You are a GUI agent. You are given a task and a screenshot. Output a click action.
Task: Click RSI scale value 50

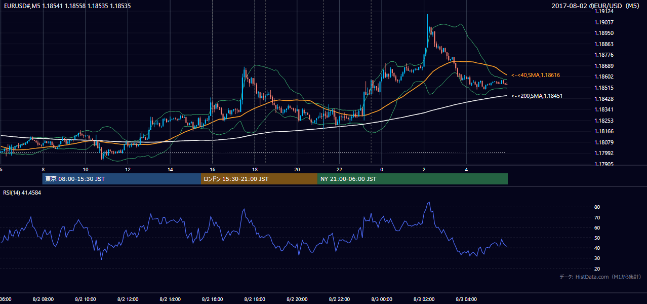tap(597, 238)
